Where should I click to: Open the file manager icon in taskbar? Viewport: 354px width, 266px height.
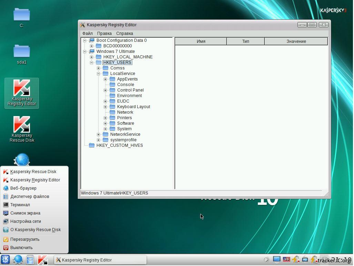30,260
